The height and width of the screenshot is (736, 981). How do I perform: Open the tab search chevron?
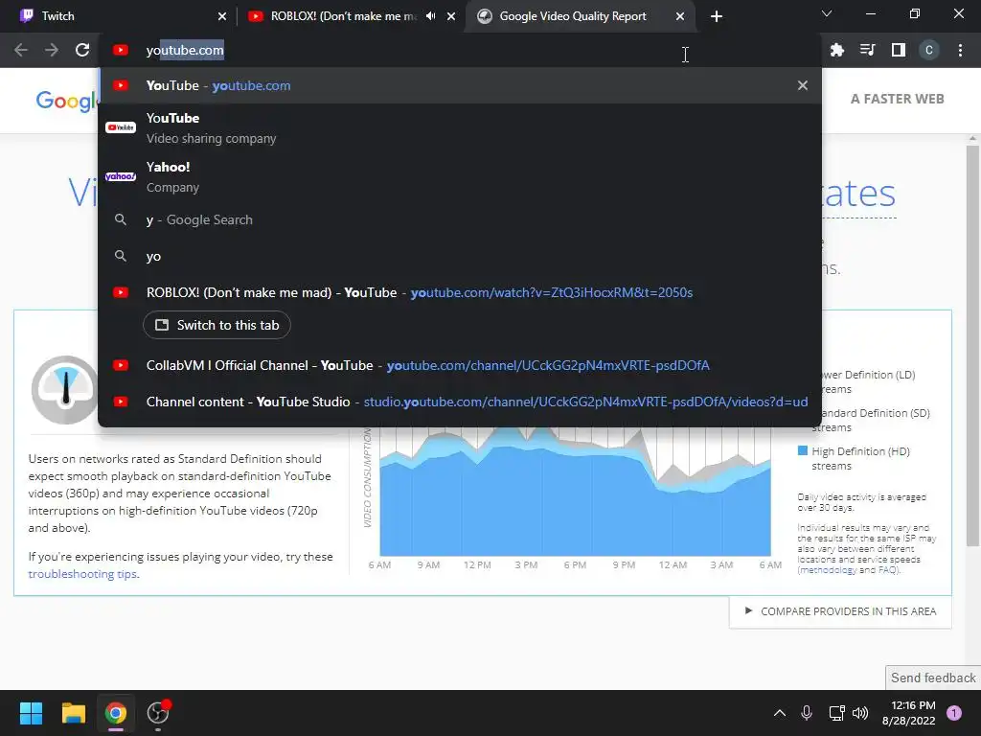(x=827, y=13)
